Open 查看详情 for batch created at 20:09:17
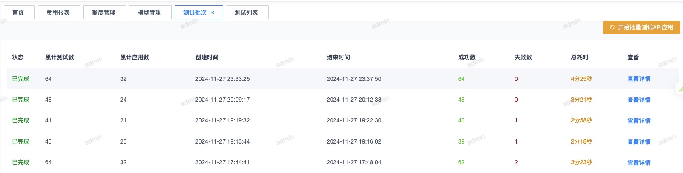 (639, 100)
